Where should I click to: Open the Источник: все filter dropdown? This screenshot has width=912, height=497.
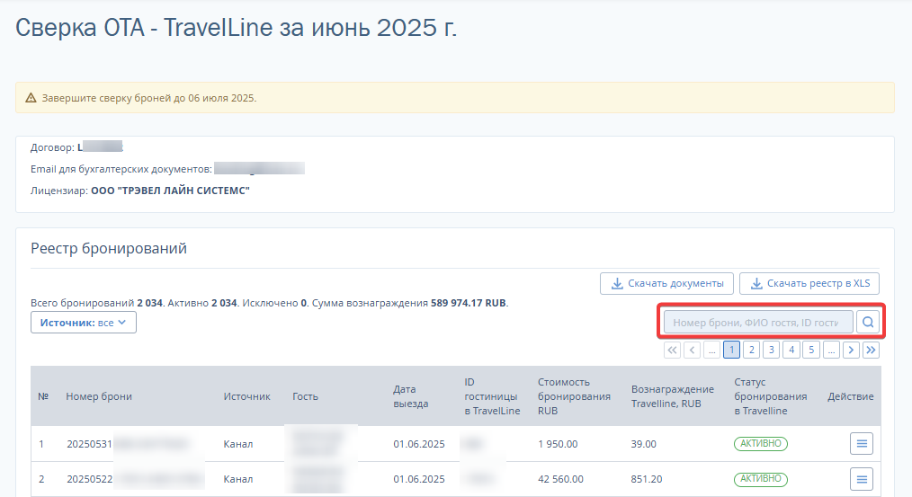click(83, 323)
